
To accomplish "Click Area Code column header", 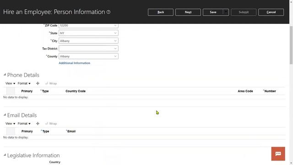I will (245, 91).
